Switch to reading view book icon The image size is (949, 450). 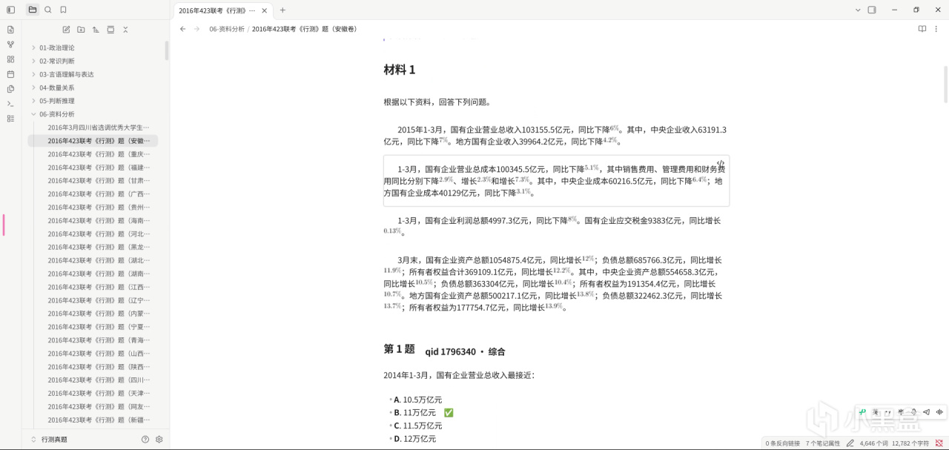pos(922,29)
